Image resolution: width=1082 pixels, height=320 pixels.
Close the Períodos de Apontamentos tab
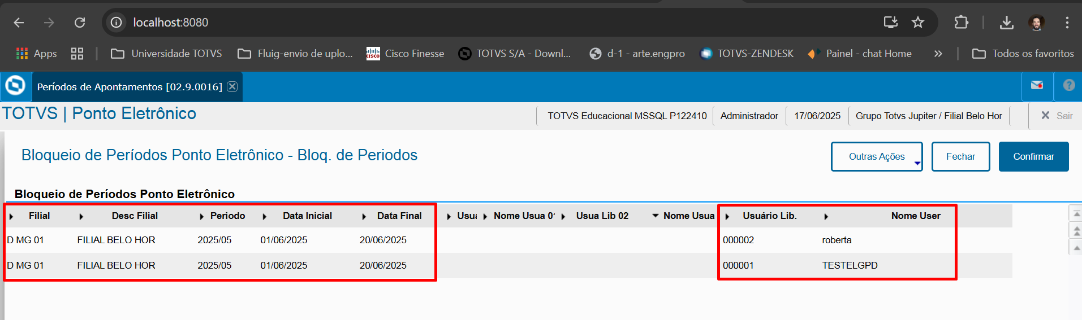click(232, 86)
